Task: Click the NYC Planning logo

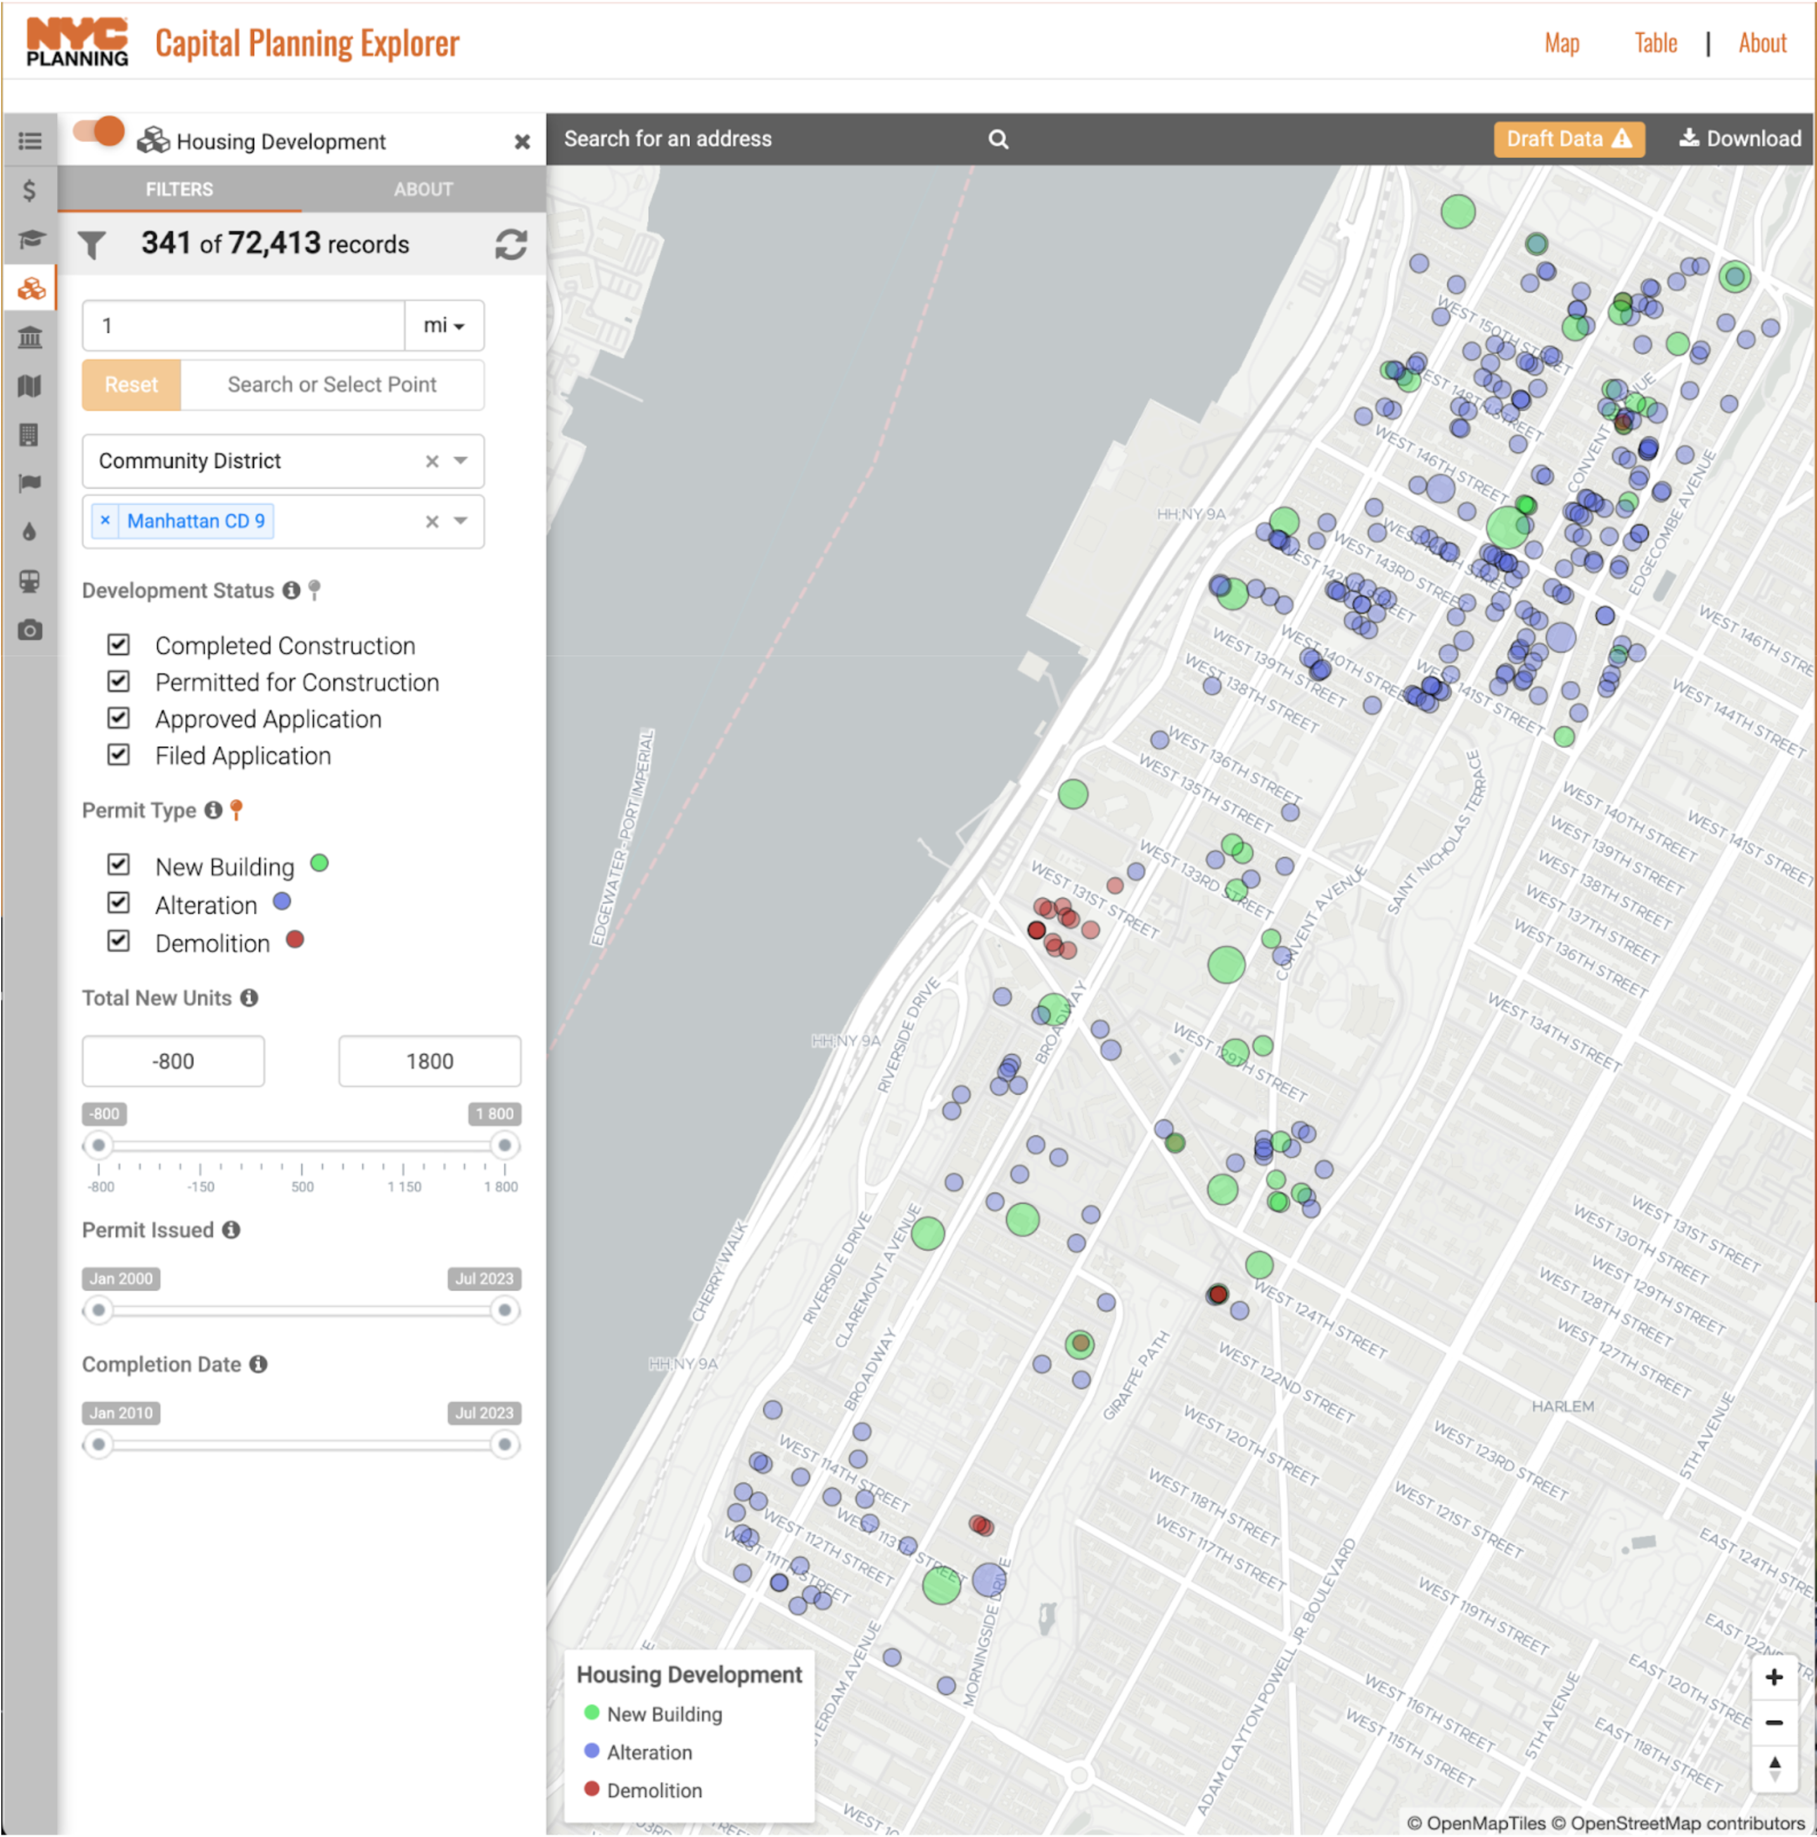Action: pos(77,43)
